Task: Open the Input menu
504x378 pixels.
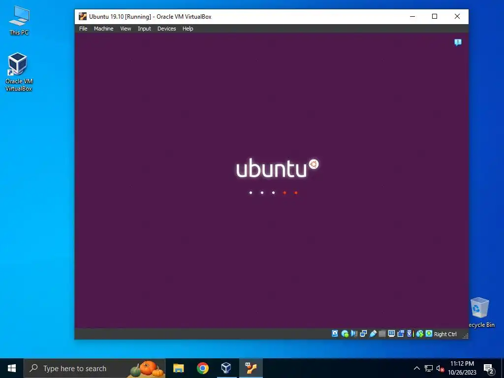Action: click(x=144, y=29)
